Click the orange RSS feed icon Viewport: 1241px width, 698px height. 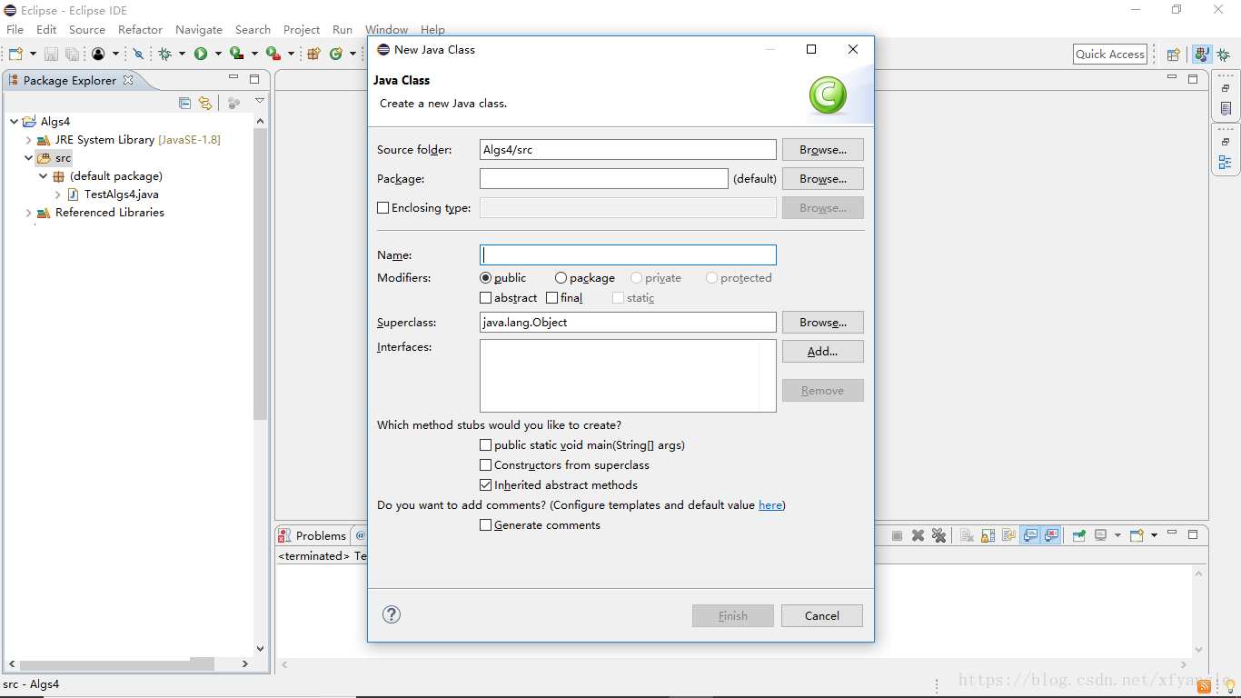(1205, 685)
